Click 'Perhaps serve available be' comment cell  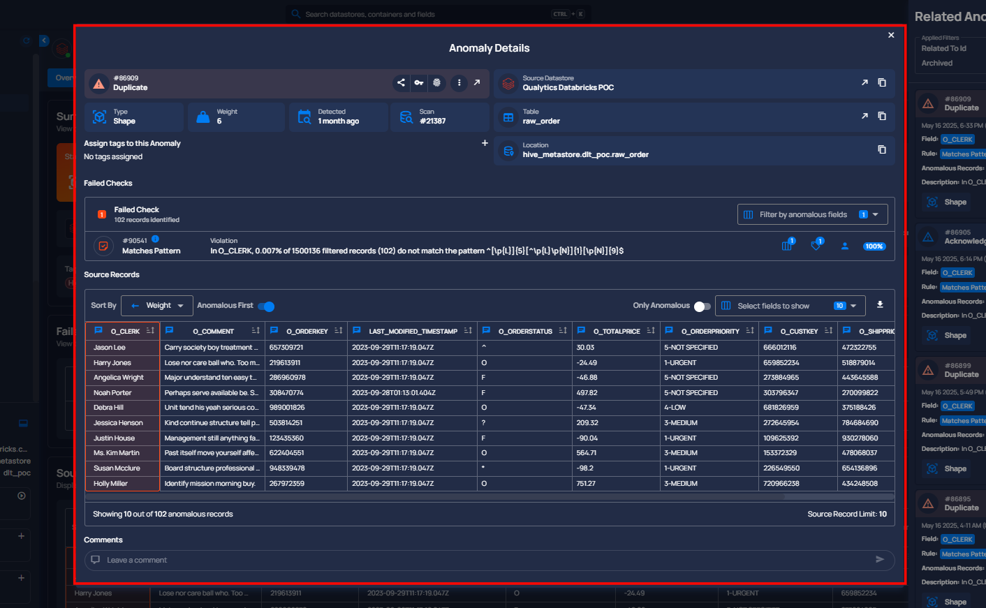212,393
